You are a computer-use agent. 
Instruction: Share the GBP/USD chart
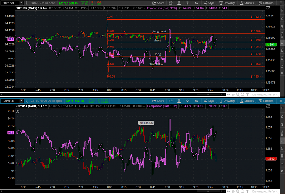[x=158, y=101]
